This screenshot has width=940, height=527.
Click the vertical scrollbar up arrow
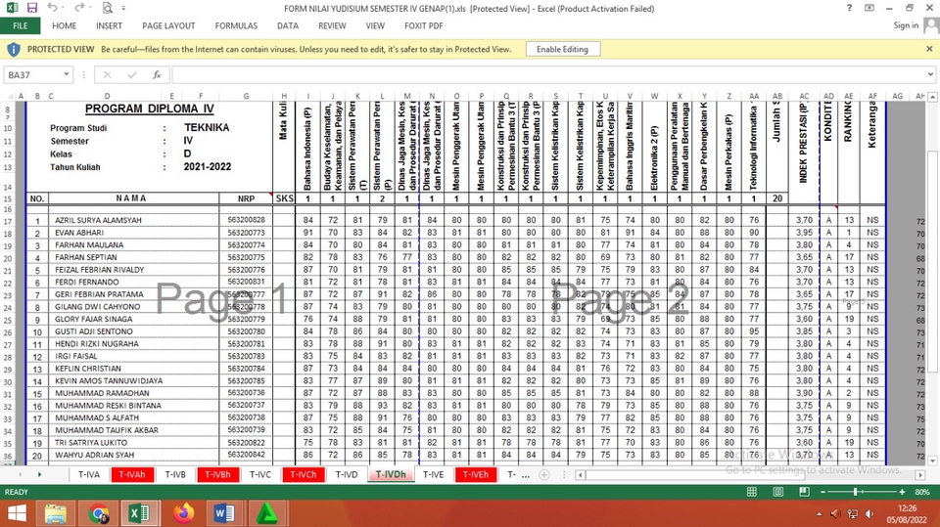(932, 97)
